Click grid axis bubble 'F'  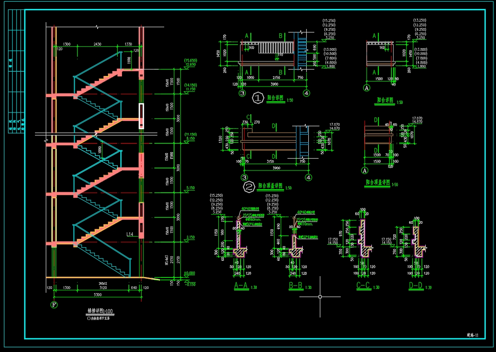point(54,305)
